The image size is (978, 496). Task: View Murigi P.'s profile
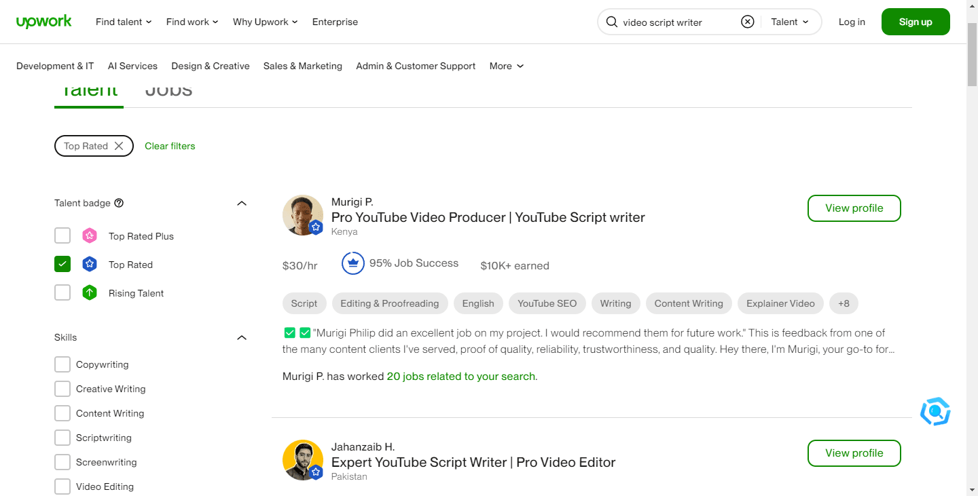pyautogui.click(x=854, y=208)
